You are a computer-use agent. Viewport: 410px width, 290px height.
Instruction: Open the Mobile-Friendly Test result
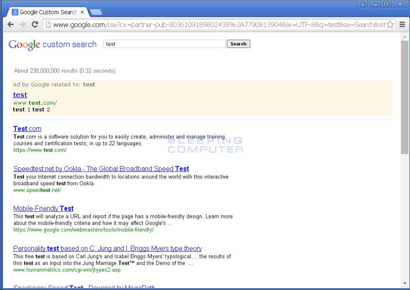coord(43,208)
